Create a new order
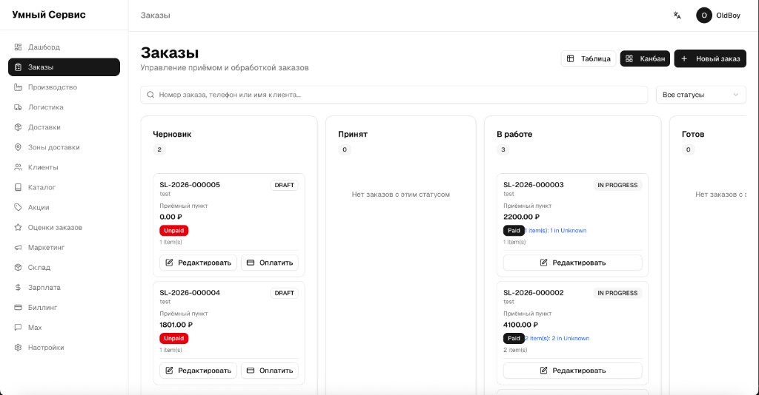 710,58
